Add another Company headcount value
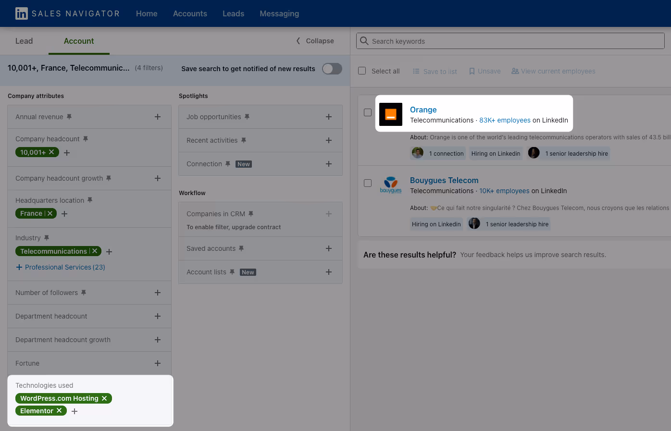The image size is (671, 431). [x=67, y=153]
